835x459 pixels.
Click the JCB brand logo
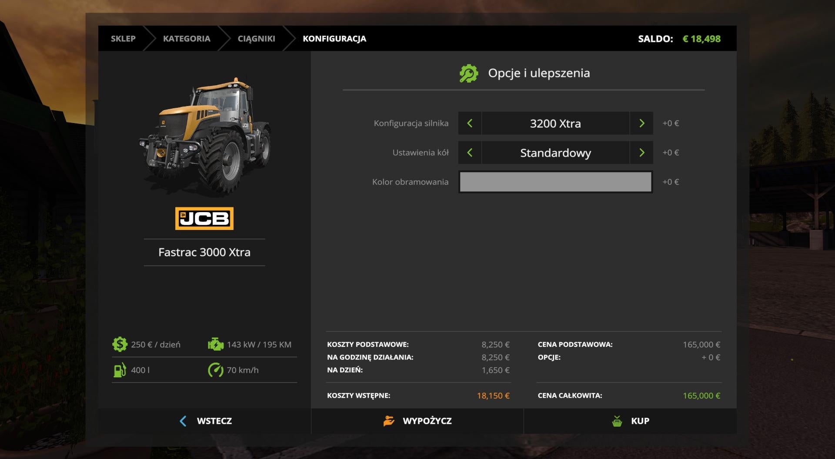tap(204, 218)
